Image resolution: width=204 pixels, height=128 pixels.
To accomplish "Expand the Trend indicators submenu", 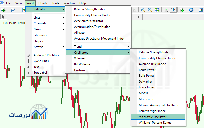I will (x=98, y=47).
